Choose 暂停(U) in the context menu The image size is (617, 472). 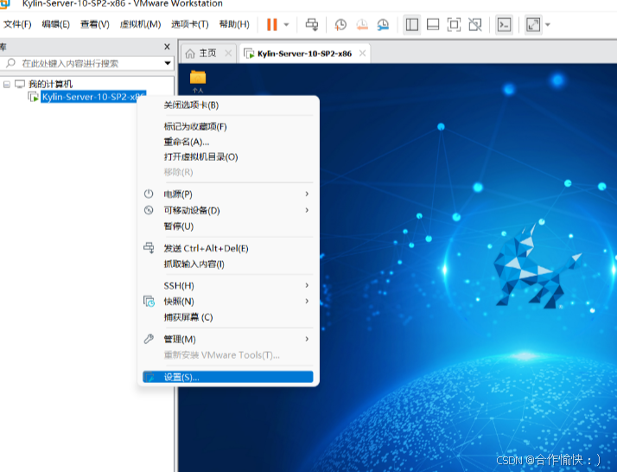click(228, 226)
